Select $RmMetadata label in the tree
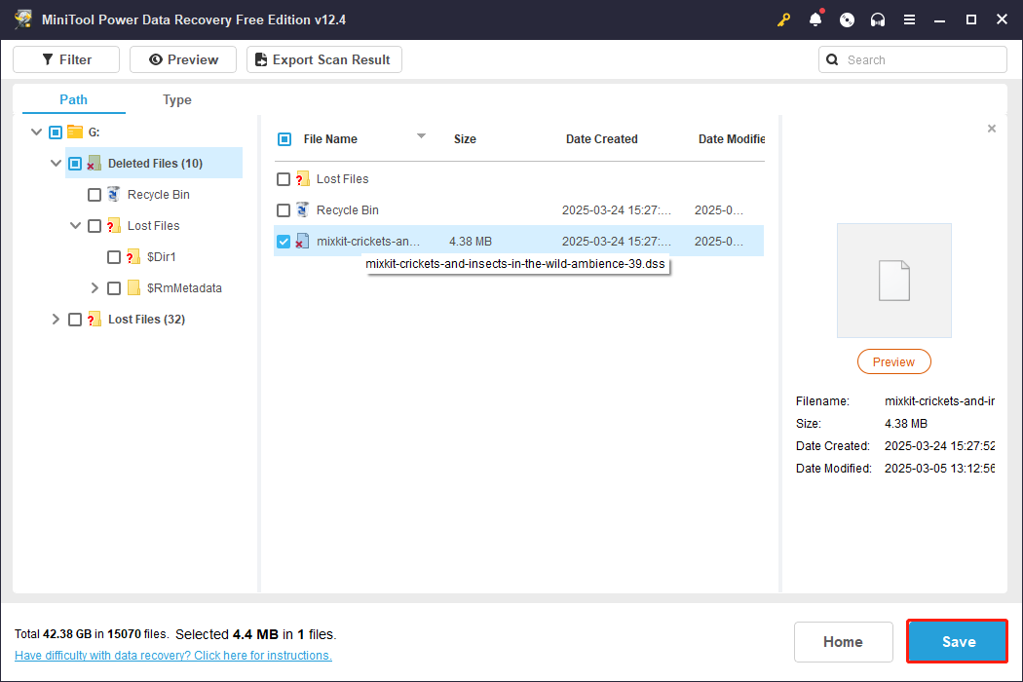 185,287
